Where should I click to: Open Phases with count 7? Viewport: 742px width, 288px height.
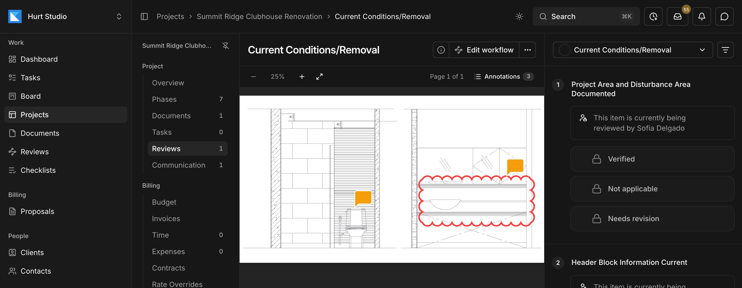188,99
